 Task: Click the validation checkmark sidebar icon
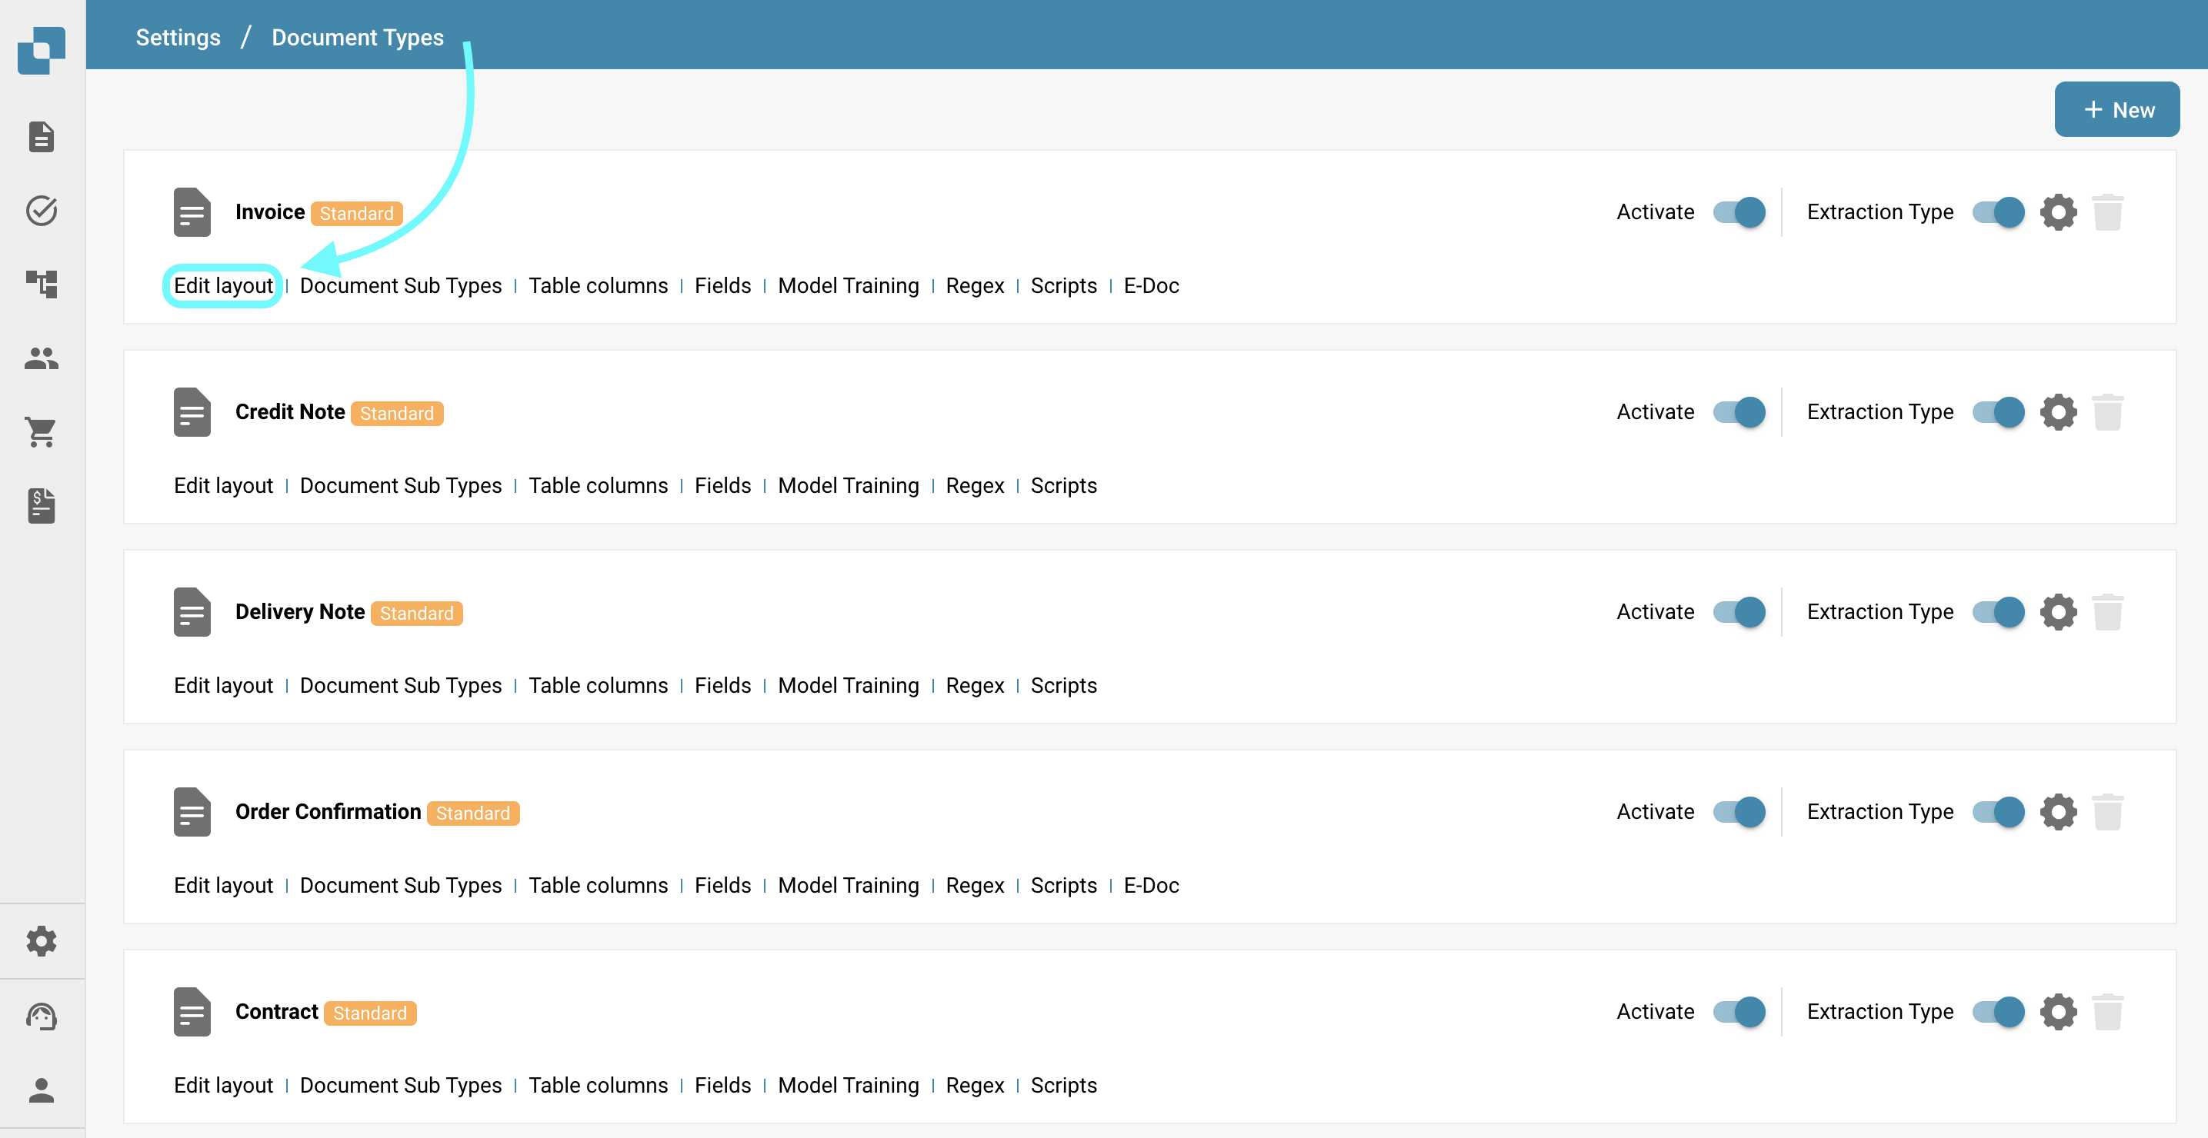pos(41,210)
